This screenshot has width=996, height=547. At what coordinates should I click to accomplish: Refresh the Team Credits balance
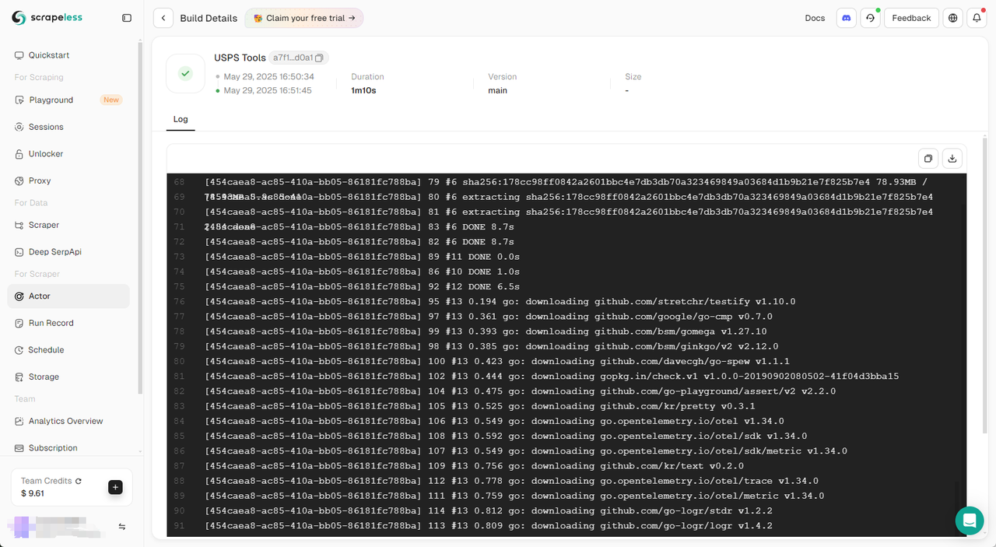pos(79,481)
